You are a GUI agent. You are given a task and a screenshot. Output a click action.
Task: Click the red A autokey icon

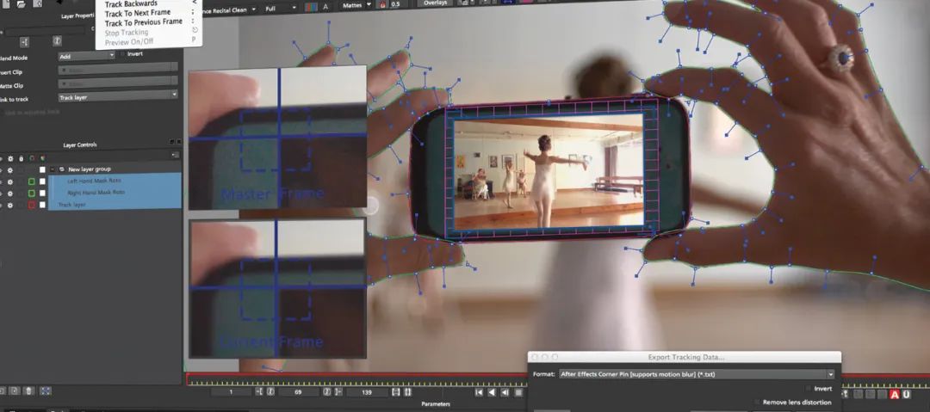[895, 394]
